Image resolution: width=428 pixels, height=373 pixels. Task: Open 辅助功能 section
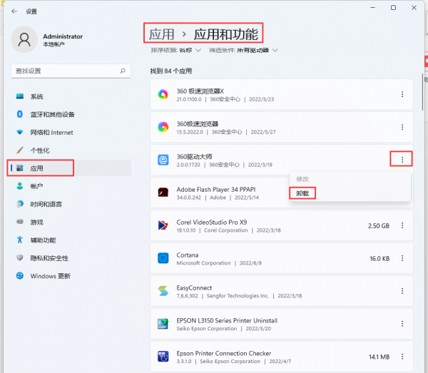point(71,240)
